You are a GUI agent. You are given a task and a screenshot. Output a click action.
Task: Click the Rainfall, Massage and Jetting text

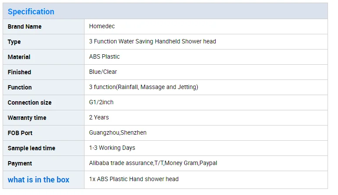[157, 87]
